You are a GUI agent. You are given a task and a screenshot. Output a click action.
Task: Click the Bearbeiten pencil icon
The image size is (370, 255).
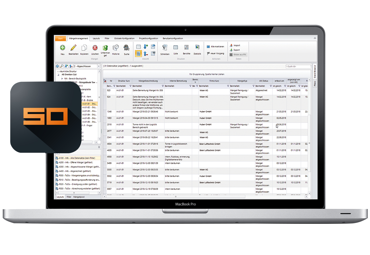click(x=73, y=48)
